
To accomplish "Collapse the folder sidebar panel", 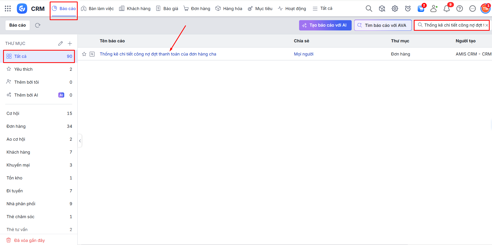I will (x=80, y=141).
